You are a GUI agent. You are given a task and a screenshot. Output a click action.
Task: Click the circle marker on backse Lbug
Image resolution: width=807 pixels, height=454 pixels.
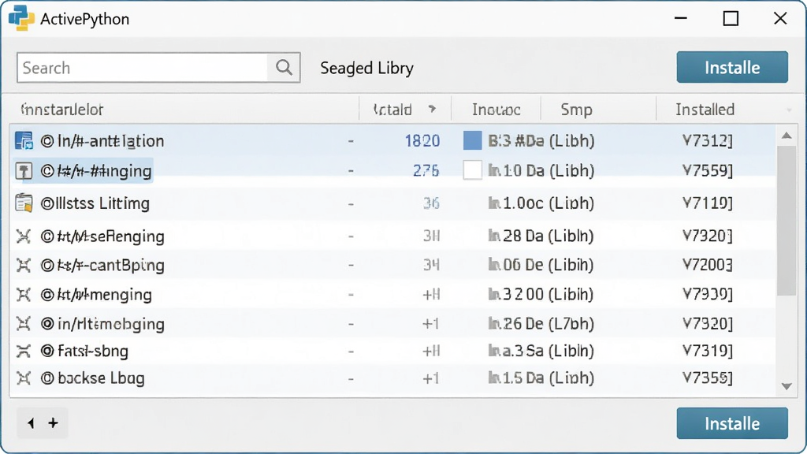click(x=47, y=379)
